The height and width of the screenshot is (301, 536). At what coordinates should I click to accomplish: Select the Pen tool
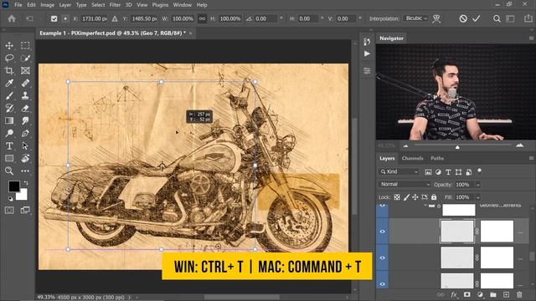[25, 133]
